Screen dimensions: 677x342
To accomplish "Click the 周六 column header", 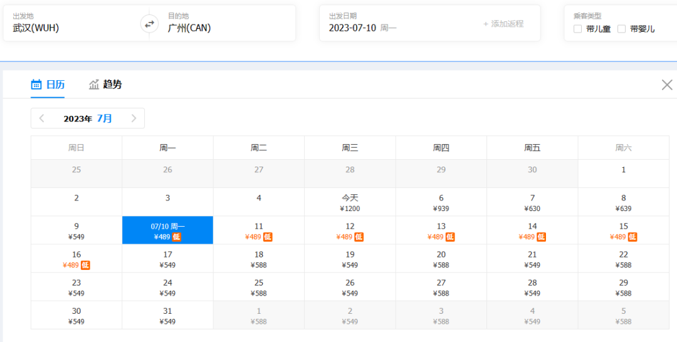I will coord(624,148).
